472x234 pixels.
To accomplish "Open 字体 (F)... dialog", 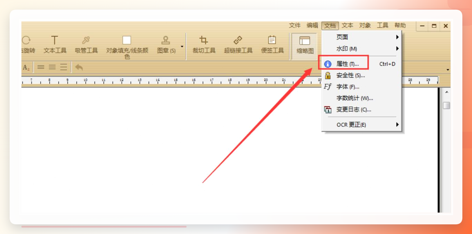I will (361, 87).
